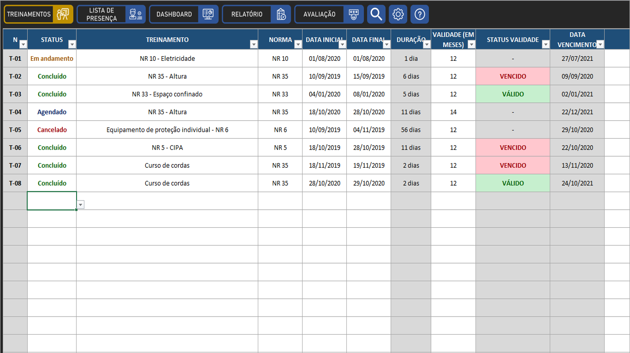
Task: Open the N column filter dropdown
Action: 23,44
